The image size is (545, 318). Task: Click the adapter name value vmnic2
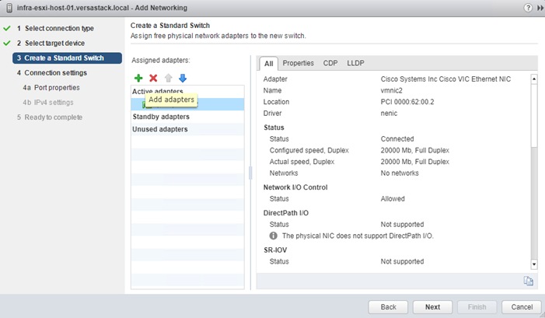pyautogui.click(x=391, y=90)
